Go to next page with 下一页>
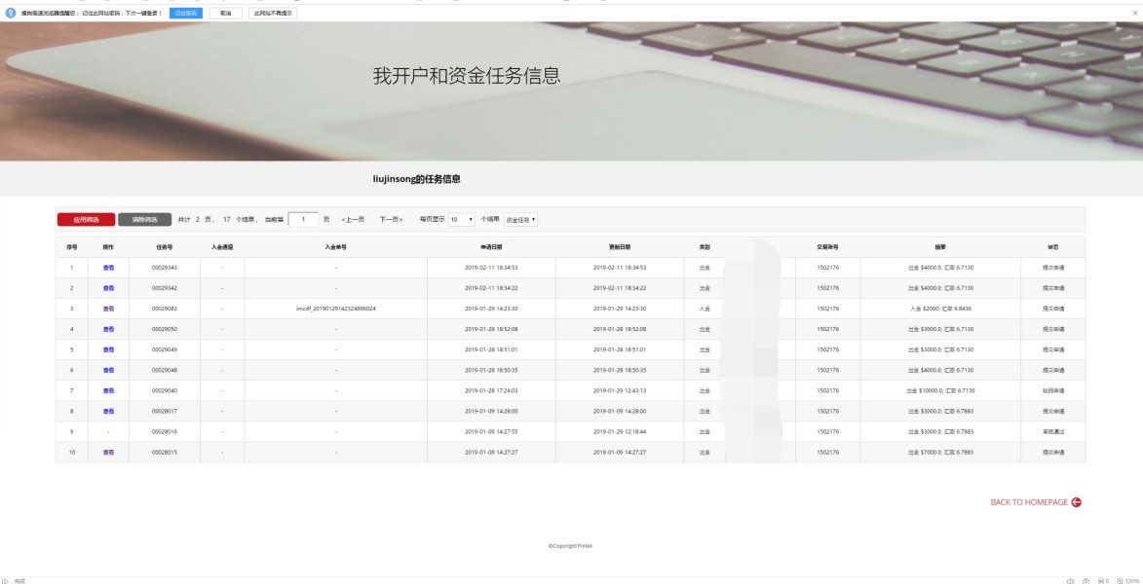The image size is (1143, 584). [x=391, y=220]
